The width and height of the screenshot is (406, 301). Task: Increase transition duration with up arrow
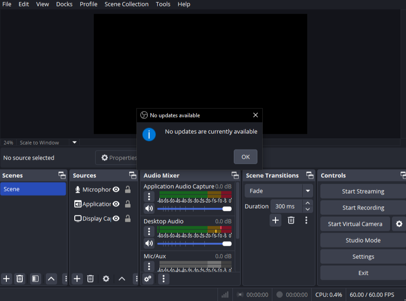coord(308,203)
